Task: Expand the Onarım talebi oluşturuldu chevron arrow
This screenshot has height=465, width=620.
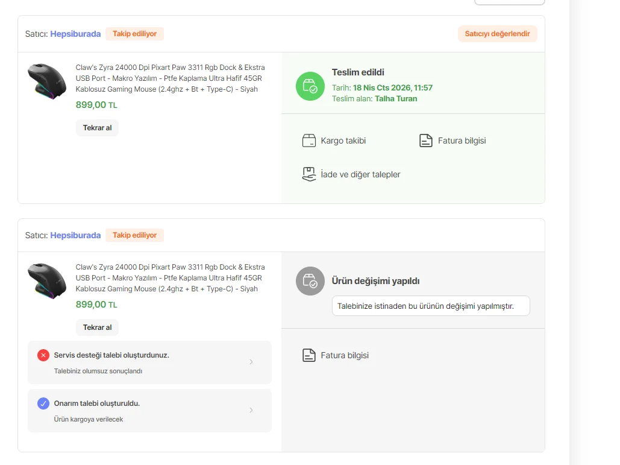Action: [251, 410]
